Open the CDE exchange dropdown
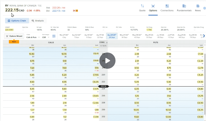 (46, 37)
